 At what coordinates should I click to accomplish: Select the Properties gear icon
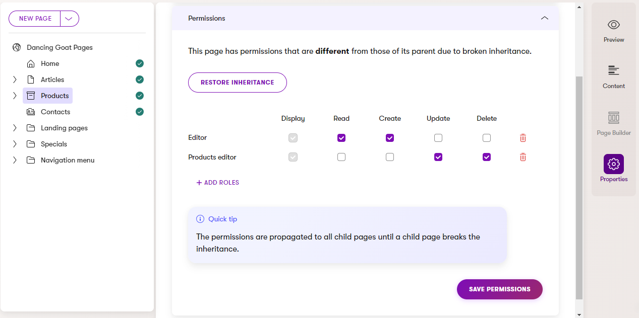pyautogui.click(x=613, y=164)
